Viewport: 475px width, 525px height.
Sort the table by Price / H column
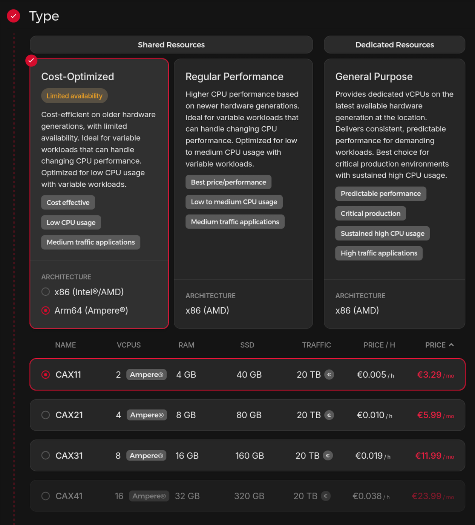(379, 345)
